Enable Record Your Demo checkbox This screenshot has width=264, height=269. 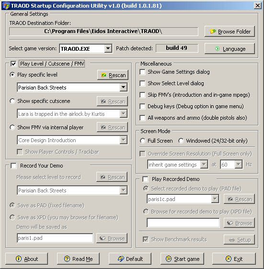(13, 166)
